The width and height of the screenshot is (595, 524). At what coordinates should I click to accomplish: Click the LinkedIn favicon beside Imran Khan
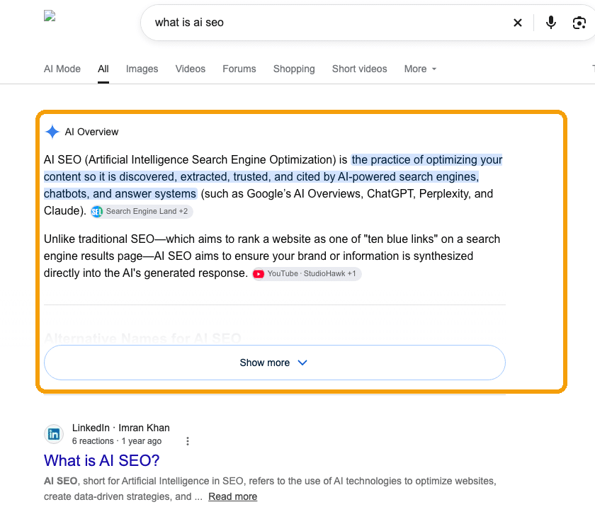[54, 434]
